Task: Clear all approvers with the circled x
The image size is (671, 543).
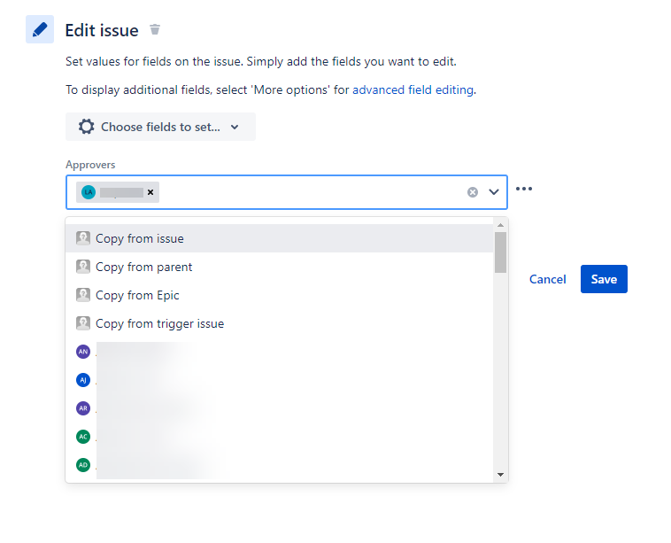Action: [473, 192]
